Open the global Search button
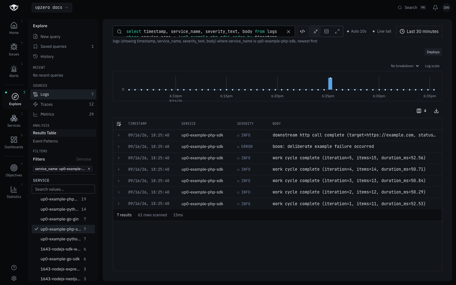This screenshot has height=285, width=456. 412,8
